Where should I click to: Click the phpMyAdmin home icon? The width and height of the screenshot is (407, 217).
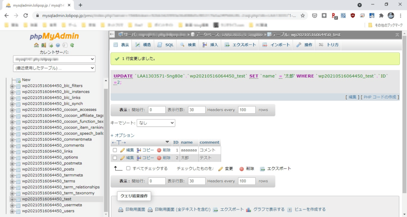tap(36, 45)
